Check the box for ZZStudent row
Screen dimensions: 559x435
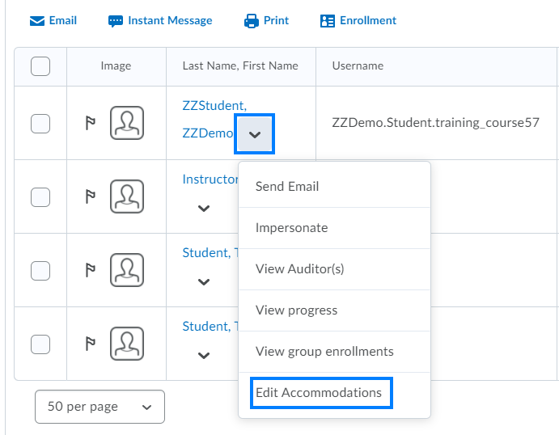pyautogui.click(x=40, y=124)
